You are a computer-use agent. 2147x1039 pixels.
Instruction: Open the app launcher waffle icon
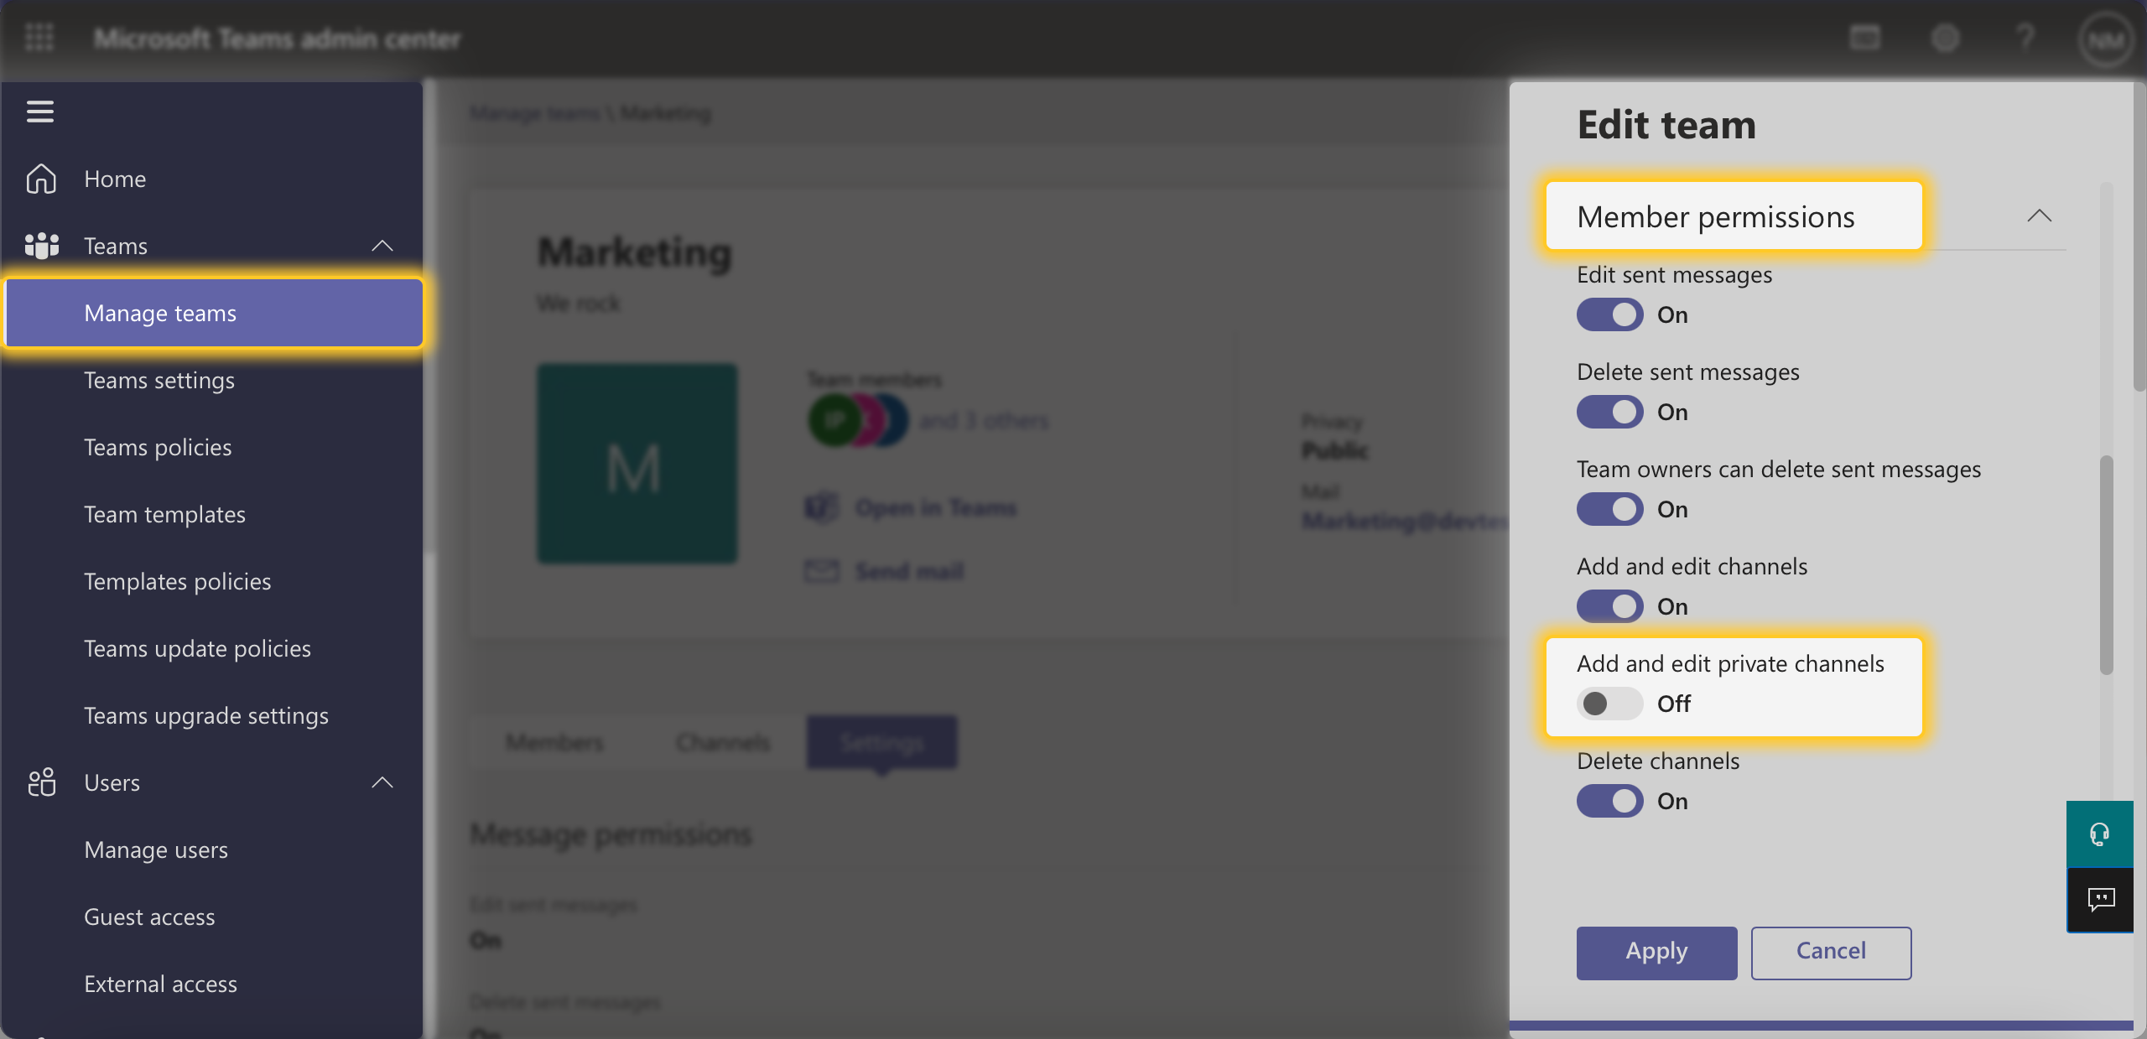pos(39,38)
